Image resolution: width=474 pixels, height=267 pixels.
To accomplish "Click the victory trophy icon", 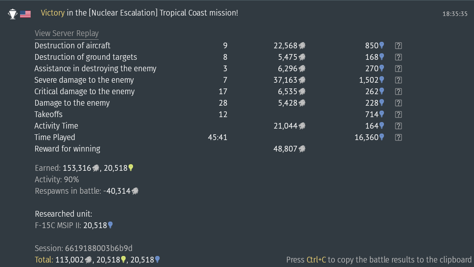I will (x=13, y=14).
